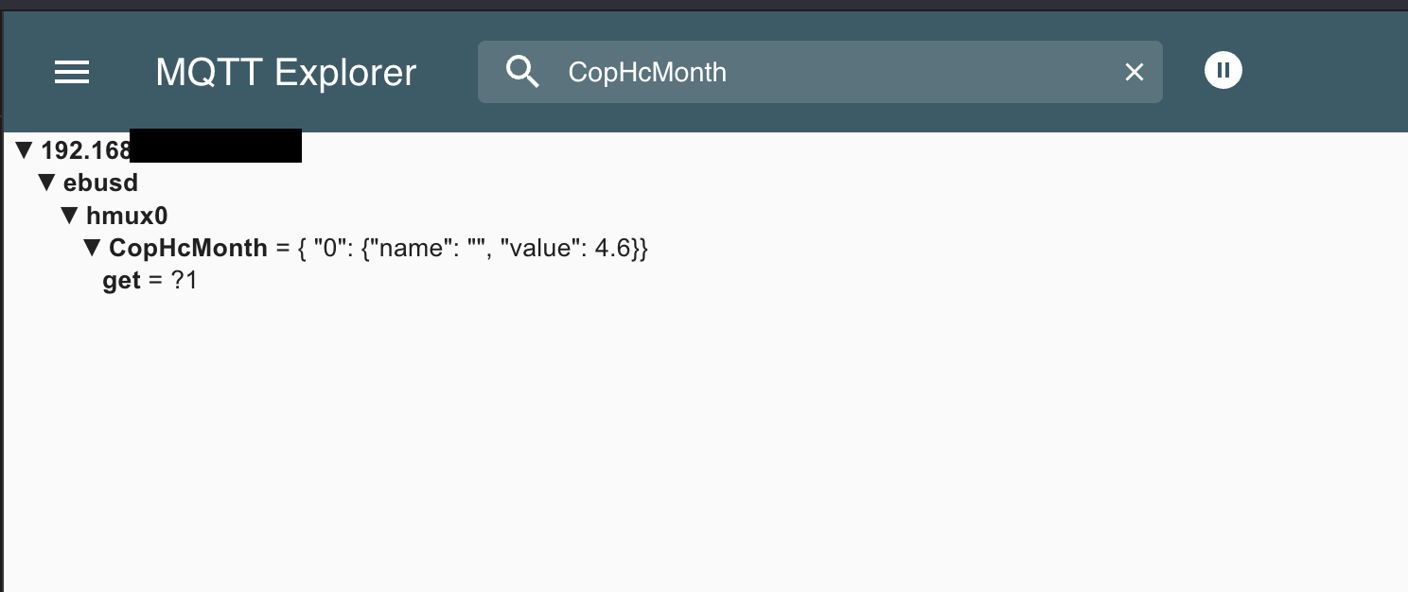Click the blacked-out IP address box

217,146
